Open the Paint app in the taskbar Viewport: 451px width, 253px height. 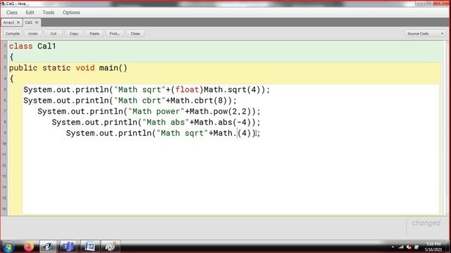110,247
